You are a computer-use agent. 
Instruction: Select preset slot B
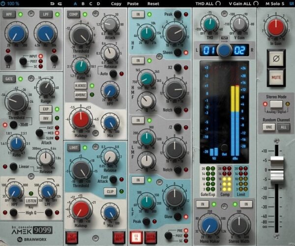[83, 3]
